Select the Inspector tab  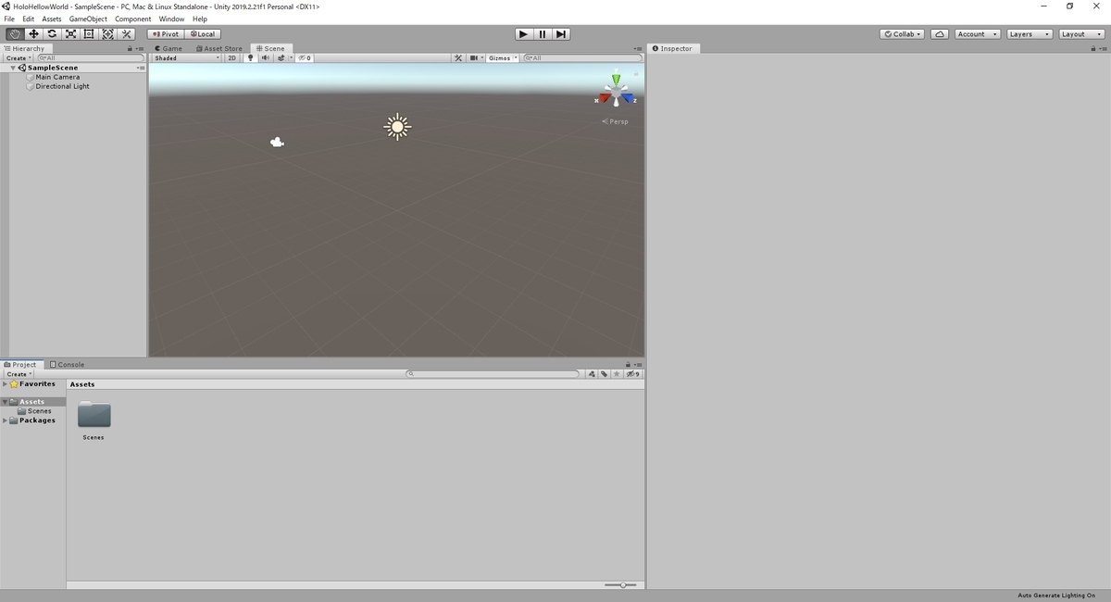click(672, 48)
